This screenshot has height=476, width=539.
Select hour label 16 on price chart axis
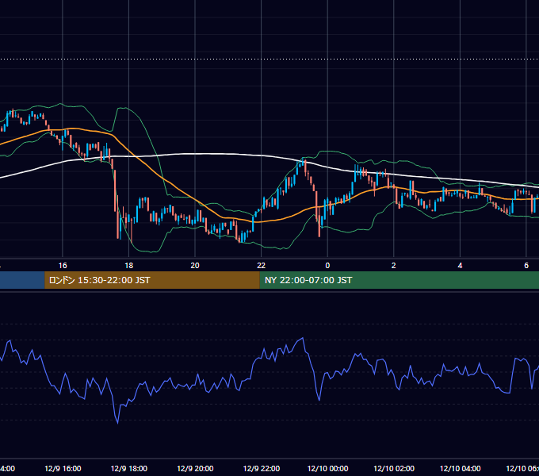coord(63,266)
